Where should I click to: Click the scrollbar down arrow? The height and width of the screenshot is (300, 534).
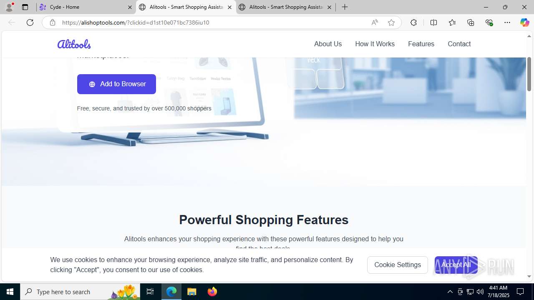(529, 276)
